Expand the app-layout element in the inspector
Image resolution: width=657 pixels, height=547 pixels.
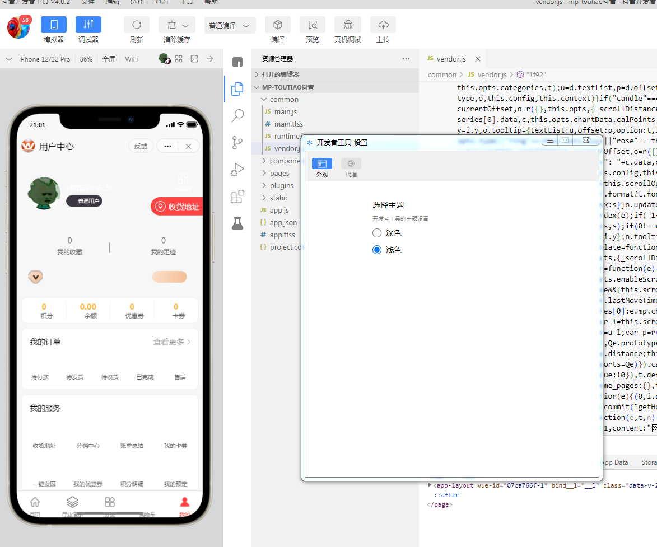point(430,485)
